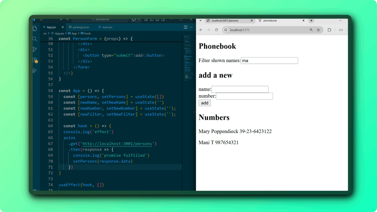Click the Customize Layout icon in VS Code

click(x=146, y=19)
